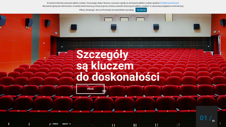The width and height of the screenshot is (226, 127).
Task: Click the projection booth windows in photo
Action: [x=124, y=19]
